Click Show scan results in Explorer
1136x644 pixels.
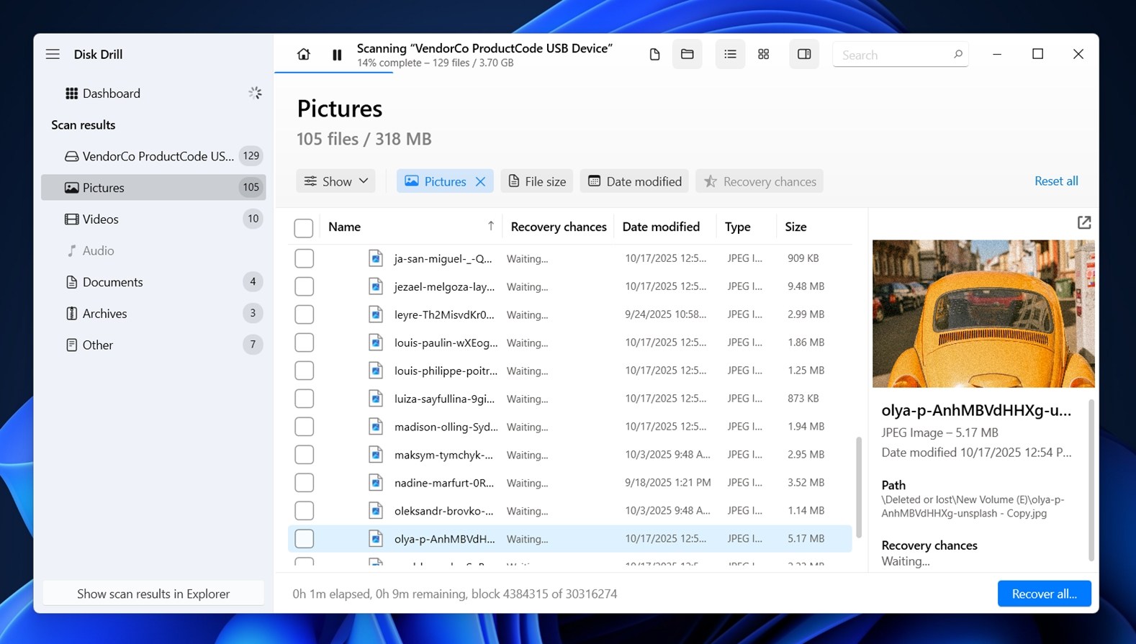click(153, 594)
